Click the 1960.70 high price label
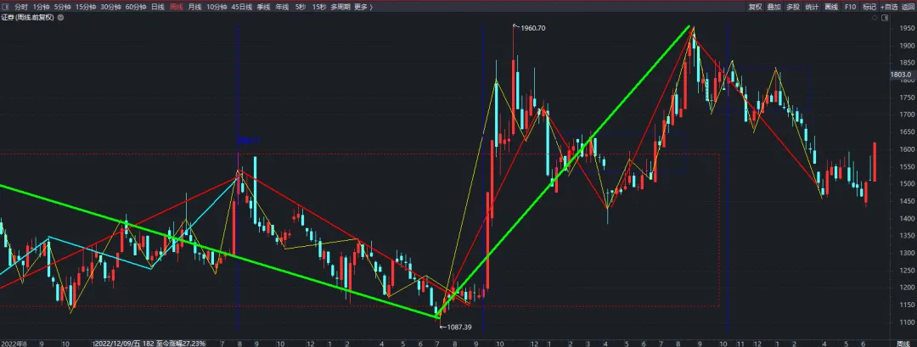 532,28
